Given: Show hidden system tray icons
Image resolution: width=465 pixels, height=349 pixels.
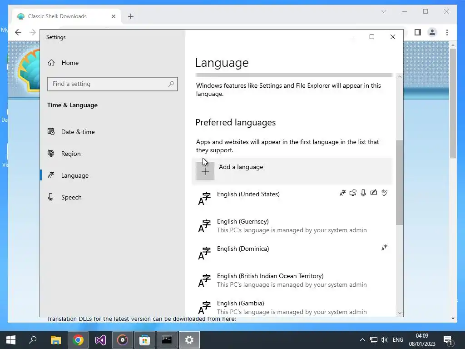Looking at the screenshot, I should coord(362,340).
